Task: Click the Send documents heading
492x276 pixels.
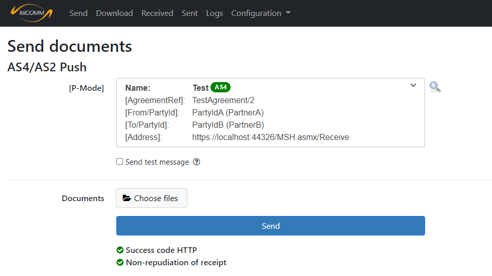Action: tap(69, 46)
